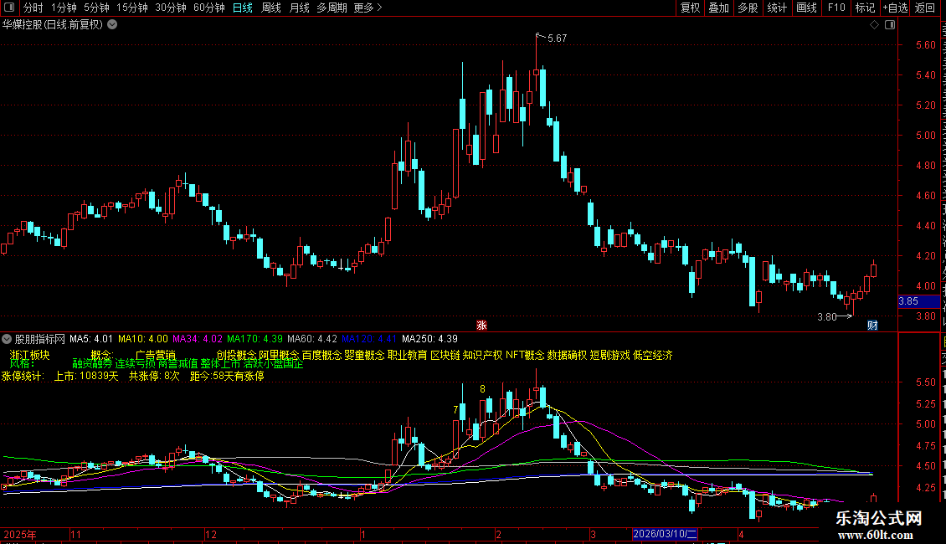Viewport: 946px width, 544px height.
Task: Click the red 涨 marker under the chart
Action: pos(481,325)
